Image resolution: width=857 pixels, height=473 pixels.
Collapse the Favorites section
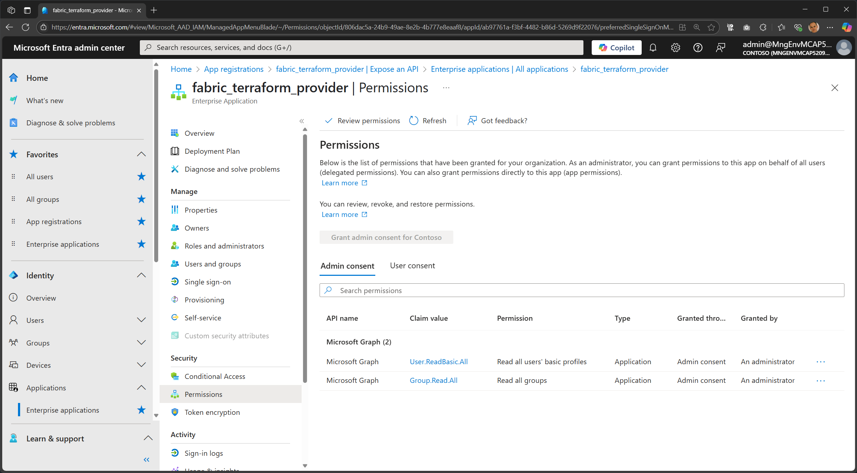tap(141, 154)
